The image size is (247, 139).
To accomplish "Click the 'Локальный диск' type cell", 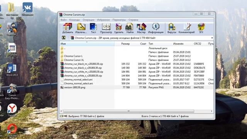I will 158,48.
